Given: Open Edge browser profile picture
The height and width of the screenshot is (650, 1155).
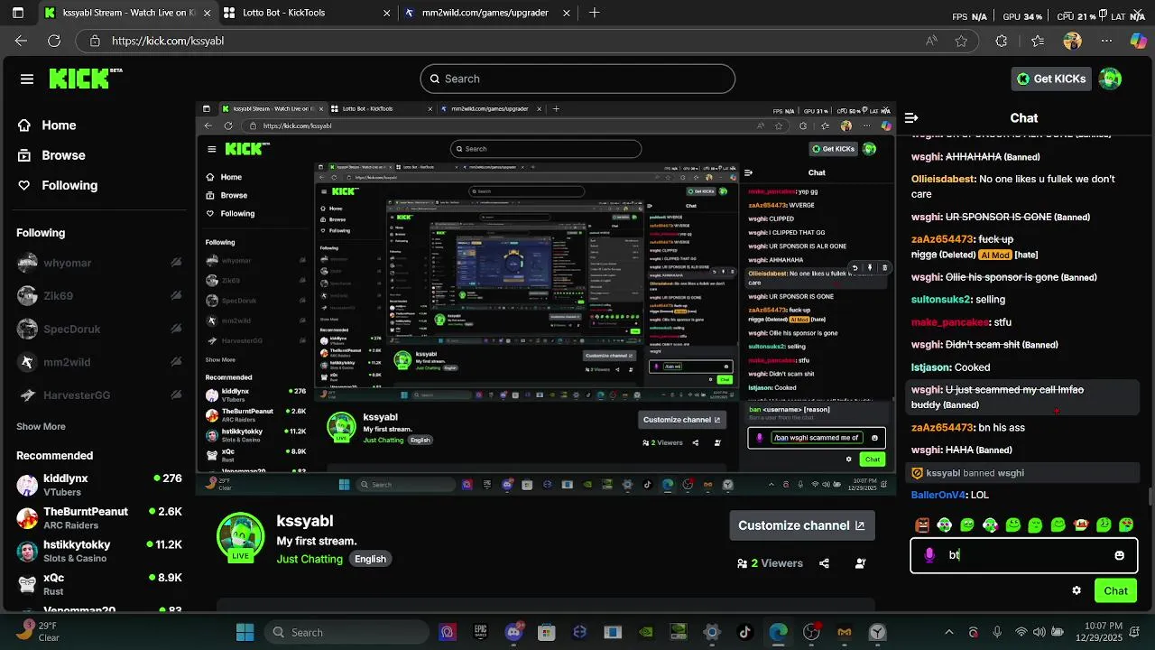Looking at the screenshot, I should tap(1072, 41).
